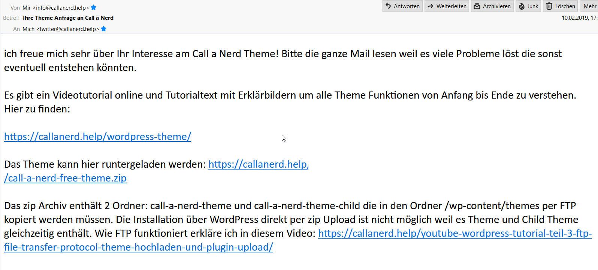Viewport: 598px width, 270px height.
Task: Click the Antworten reply button
Action: (402, 6)
